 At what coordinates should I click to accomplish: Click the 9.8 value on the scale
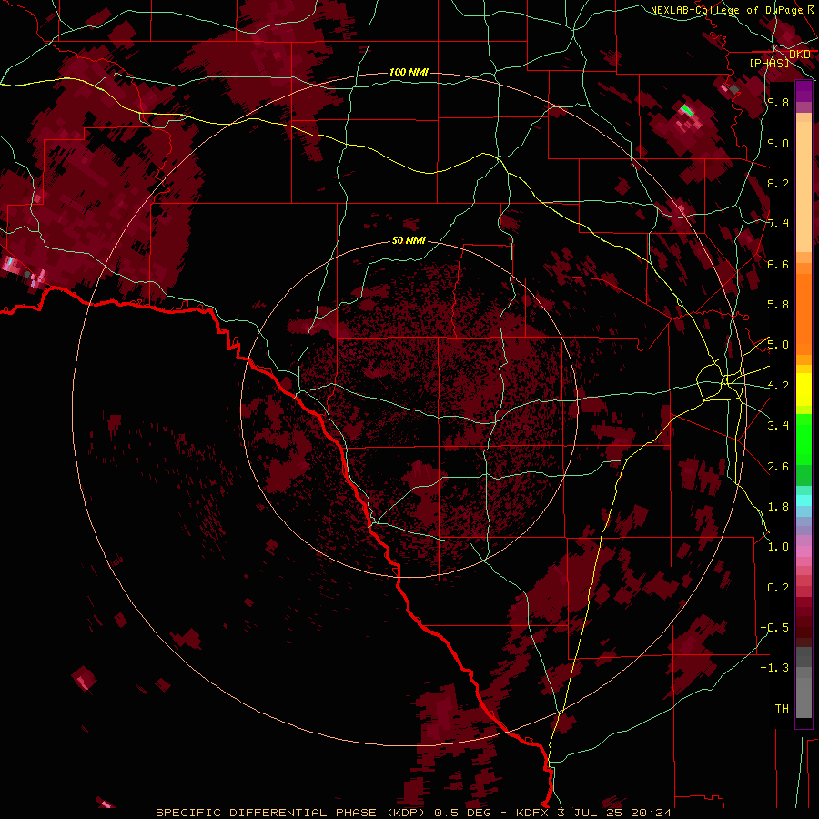point(778,102)
